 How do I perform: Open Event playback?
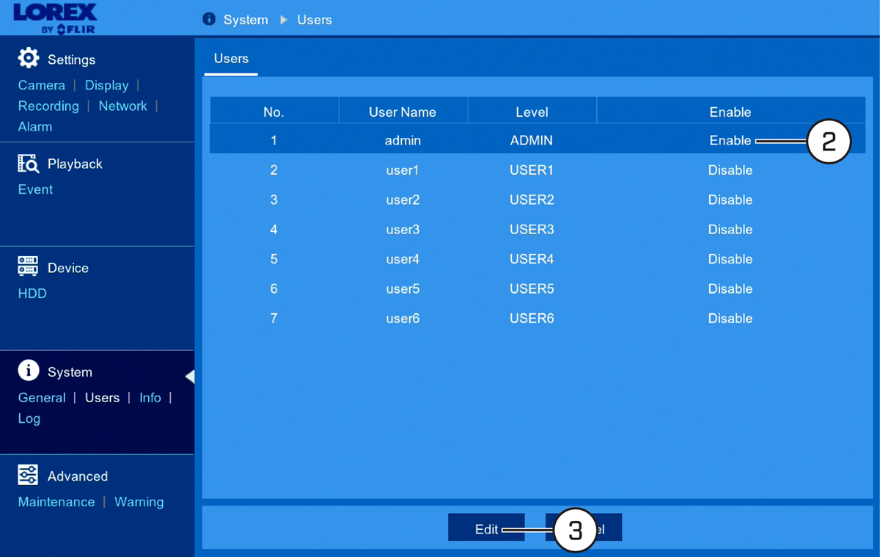(x=35, y=189)
